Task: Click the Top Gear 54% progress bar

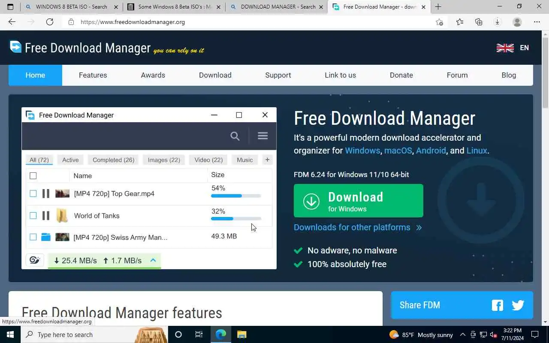Action: pos(236,196)
